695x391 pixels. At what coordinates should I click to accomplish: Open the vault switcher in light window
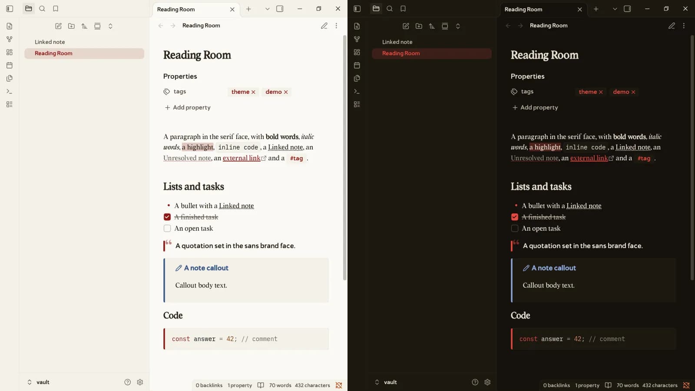pyautogui.click(x=38, y=382)
